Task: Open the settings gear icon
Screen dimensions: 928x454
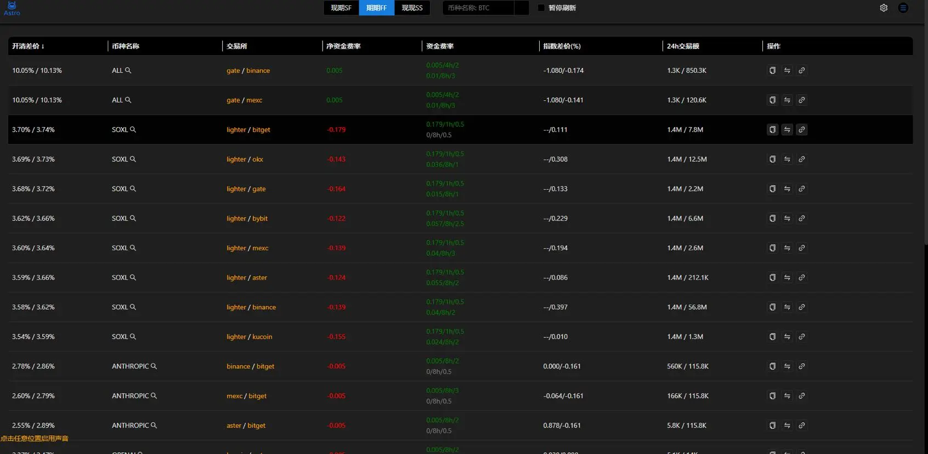Action: [x=884, y=8]
